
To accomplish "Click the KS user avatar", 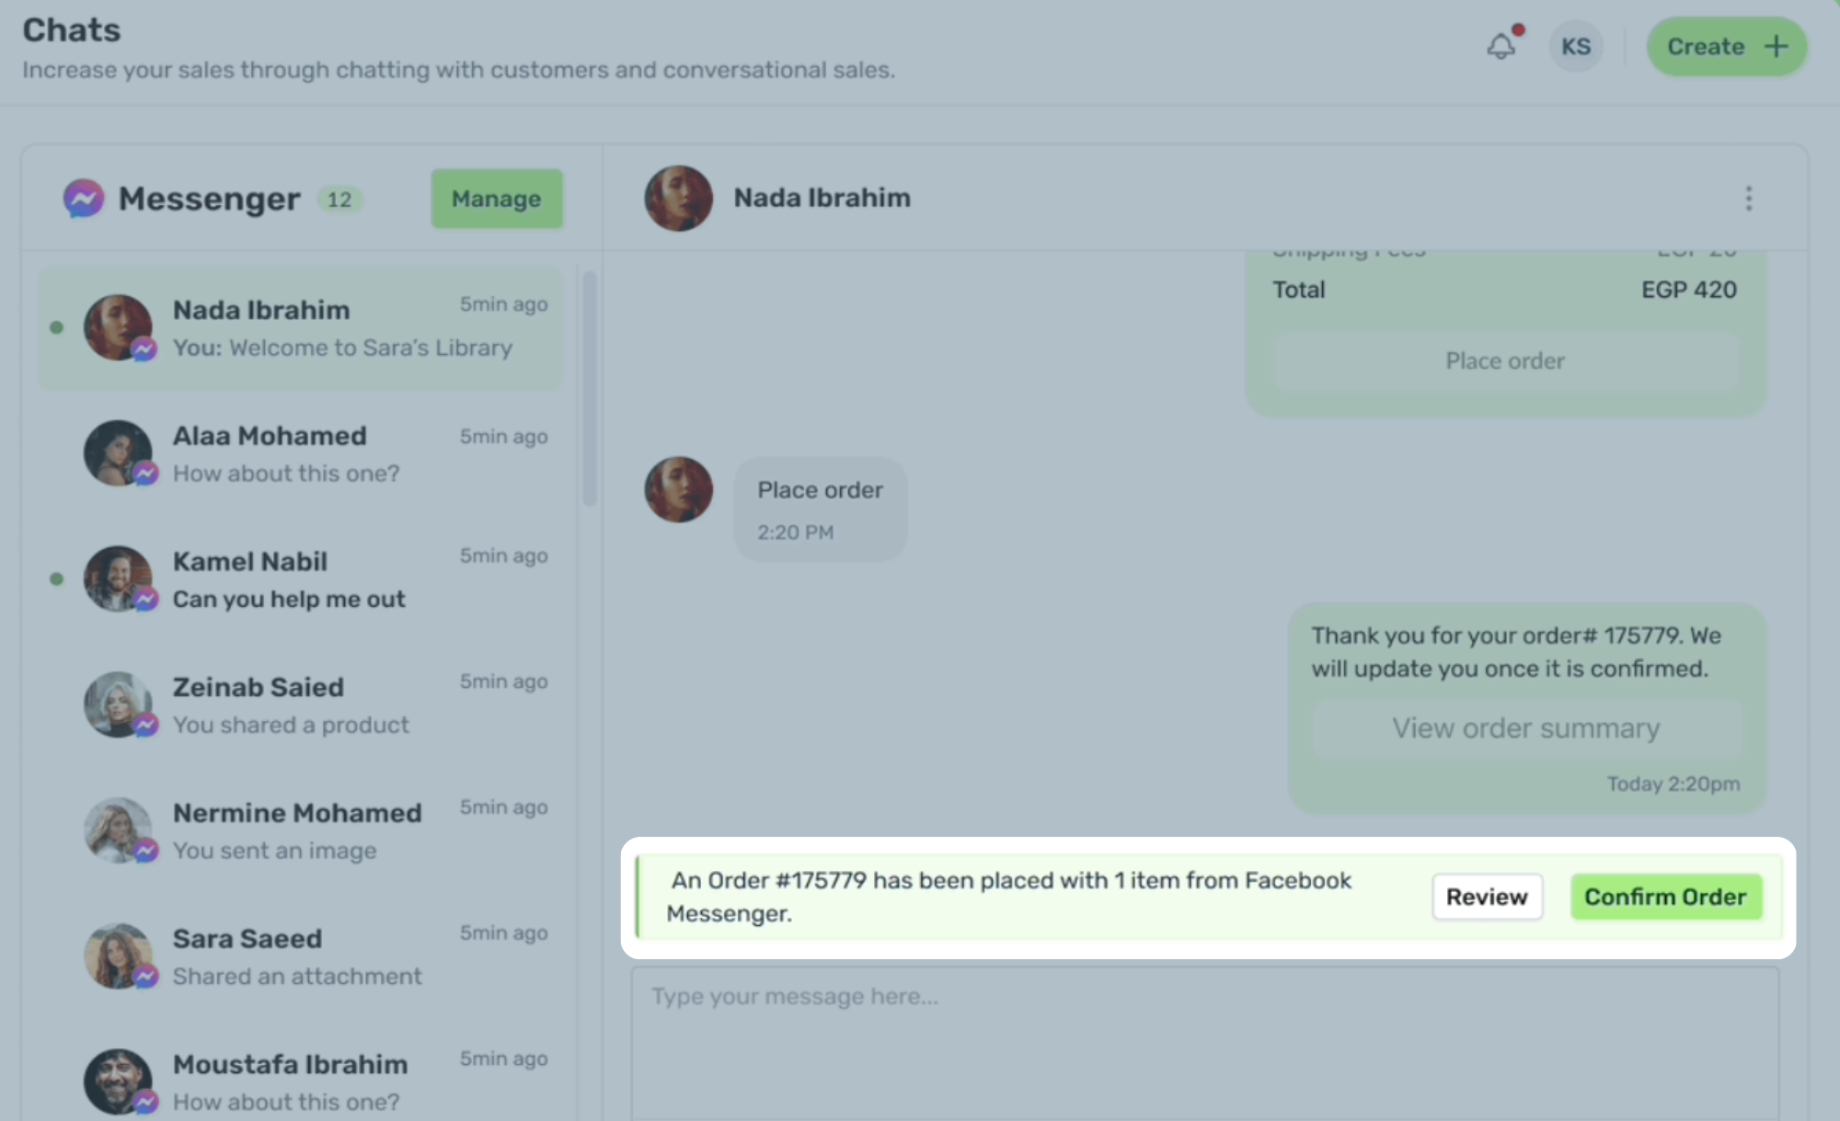I will pyautogui.click(x=1575, y=46).
